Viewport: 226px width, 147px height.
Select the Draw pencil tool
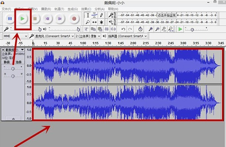(x=102, y=15)
